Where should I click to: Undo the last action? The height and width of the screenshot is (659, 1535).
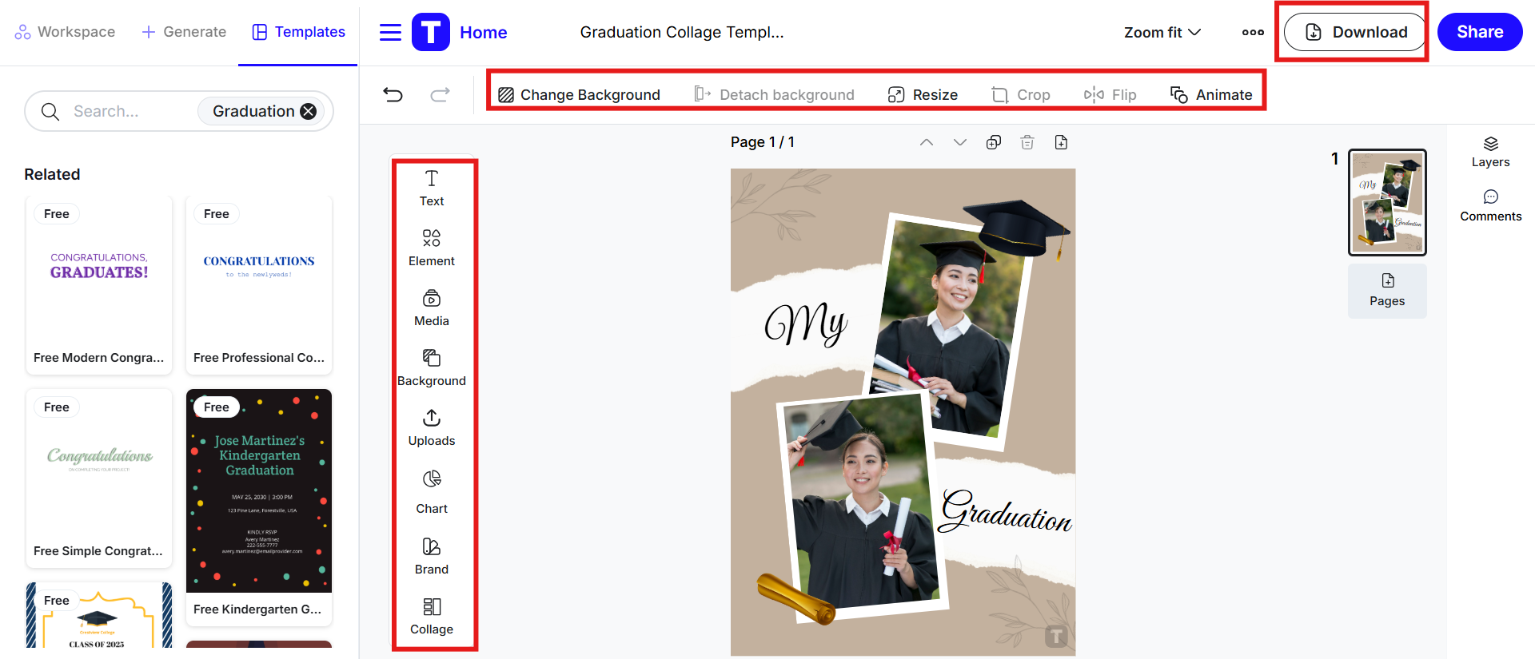[393, 95]
